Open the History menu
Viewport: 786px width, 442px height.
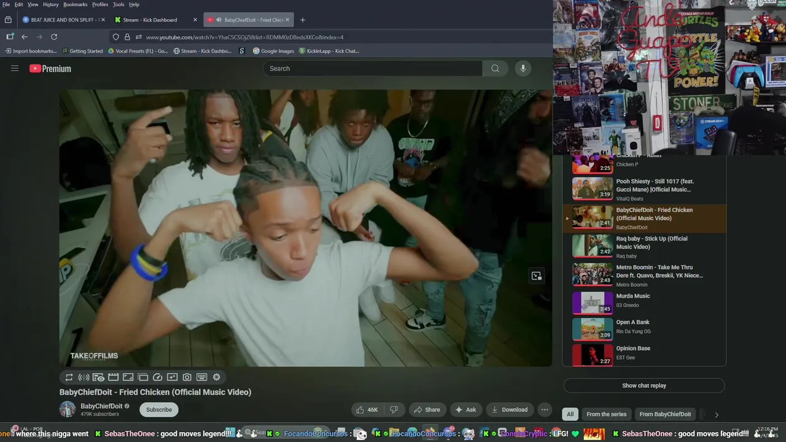pyautogui.click(x=51, y=4)
